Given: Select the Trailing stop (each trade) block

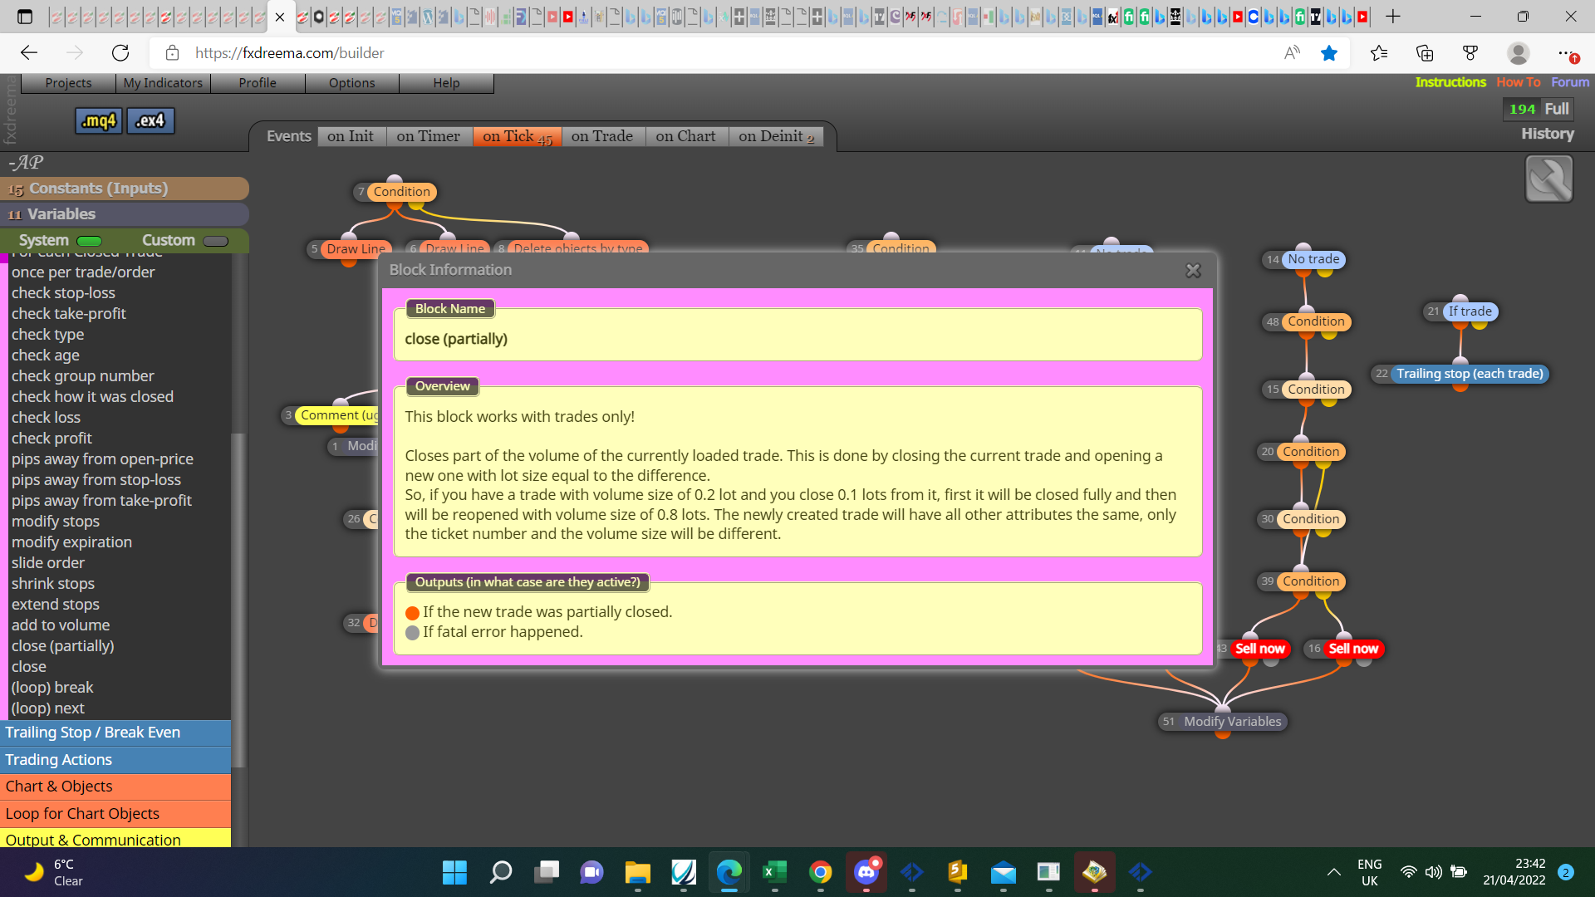Looking at the screenshot, I should [1470, 374].
